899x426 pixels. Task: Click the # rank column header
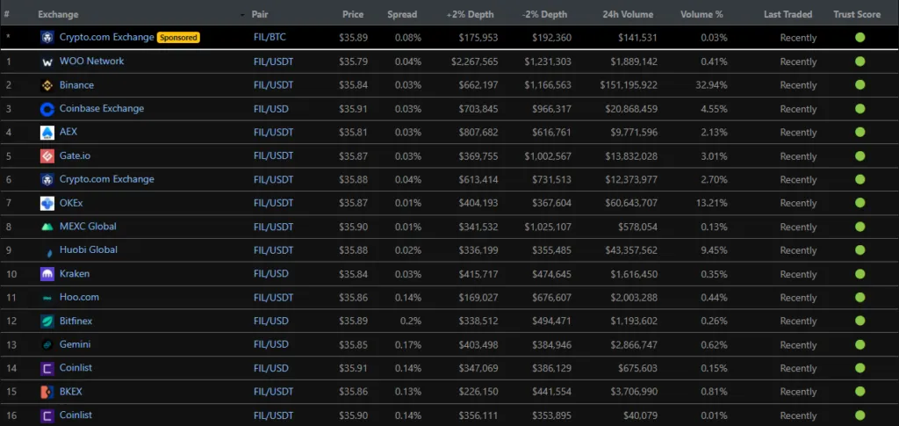click(6, 14)
